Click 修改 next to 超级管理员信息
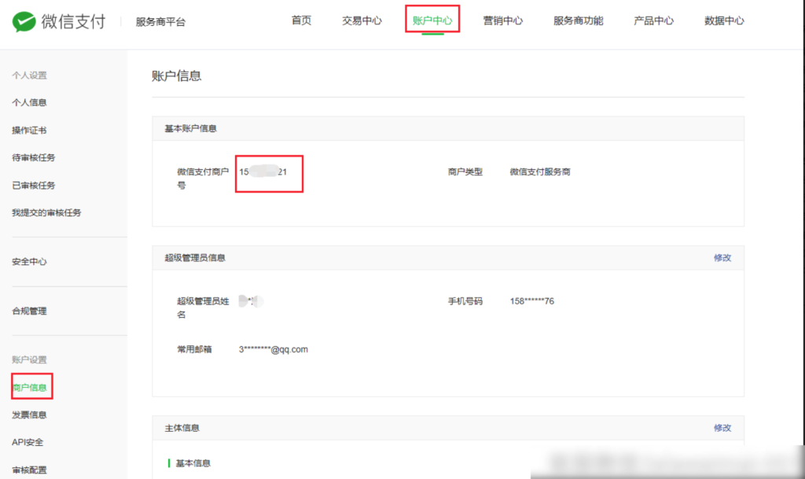 (722, 257)
